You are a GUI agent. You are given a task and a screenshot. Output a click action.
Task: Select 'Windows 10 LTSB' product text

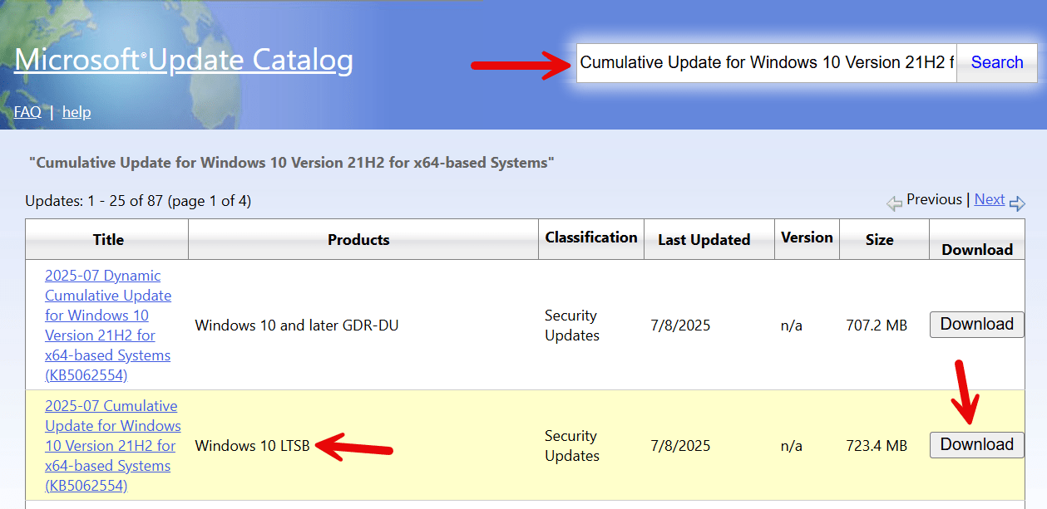click(252, 446)
